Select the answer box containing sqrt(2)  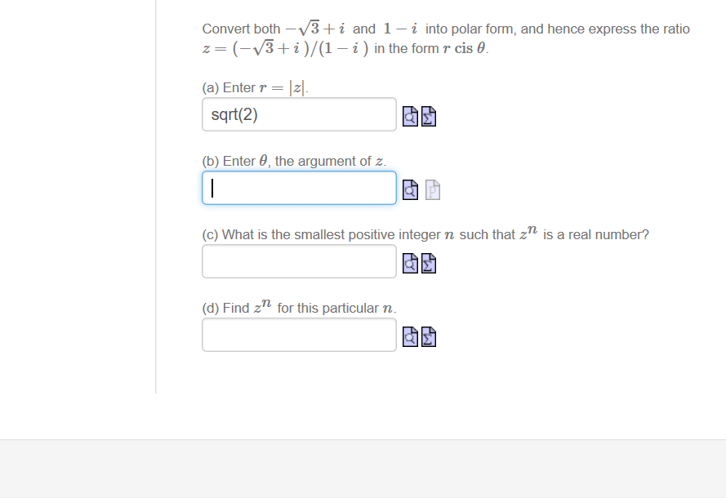pos(298,113)
